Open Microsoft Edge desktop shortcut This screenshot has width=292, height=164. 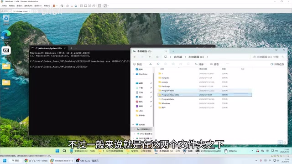point(6,37)
